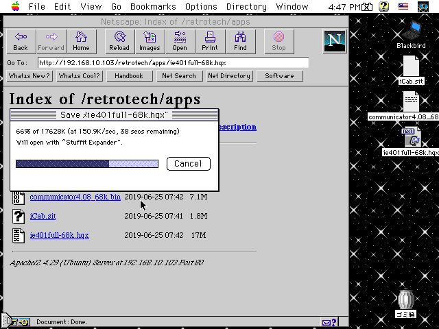This screenshot has height=329, width=439.
Task: Open the Go menu
Action: 116,6
